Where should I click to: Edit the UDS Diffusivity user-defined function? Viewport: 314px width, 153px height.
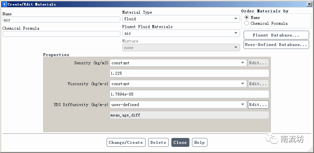pos(258,105)
